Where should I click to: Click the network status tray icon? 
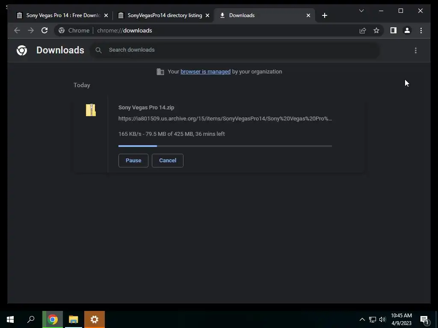tap(373, 319)
